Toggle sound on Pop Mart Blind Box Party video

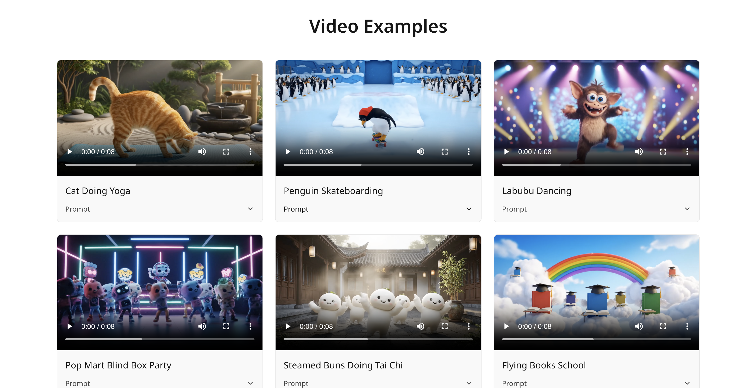click(x=202, y=326)
